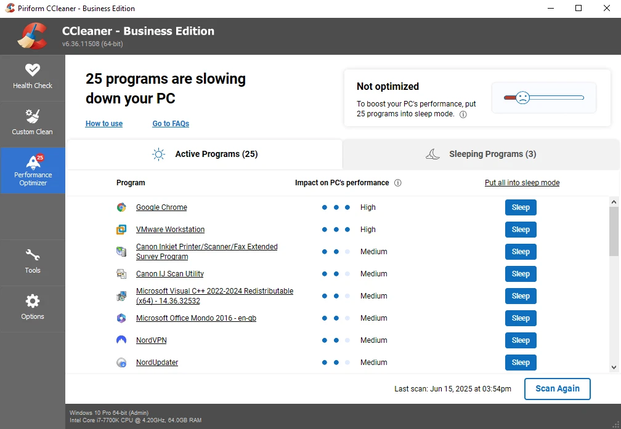This screenshot has width=621, height=429.
Task: Switch to the Active Programs (25) tab
Action: 205,154
